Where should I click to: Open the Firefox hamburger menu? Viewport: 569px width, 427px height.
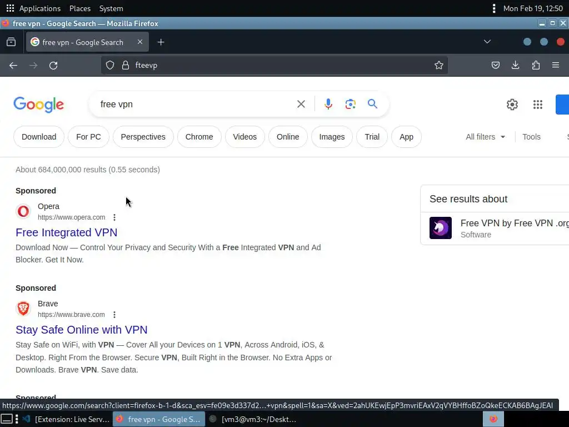556,66
